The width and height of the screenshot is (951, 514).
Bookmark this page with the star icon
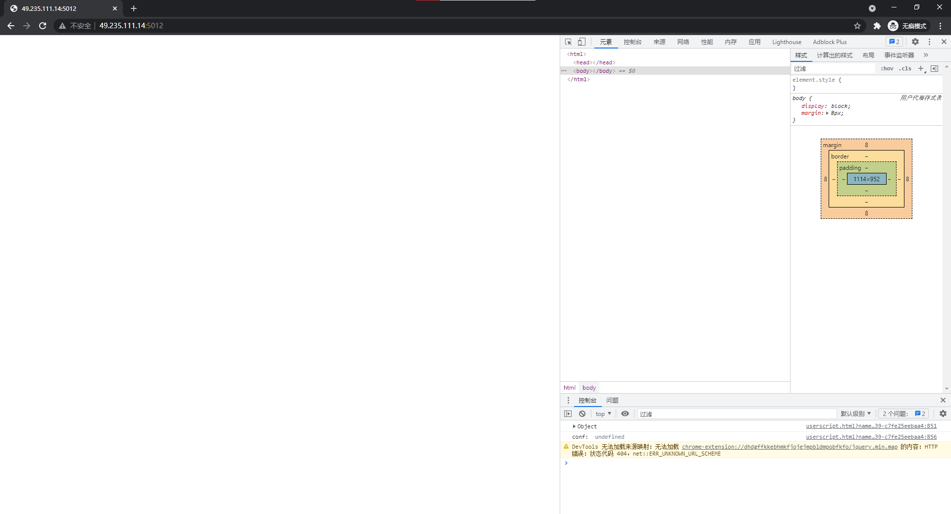(x=857, y=26)
